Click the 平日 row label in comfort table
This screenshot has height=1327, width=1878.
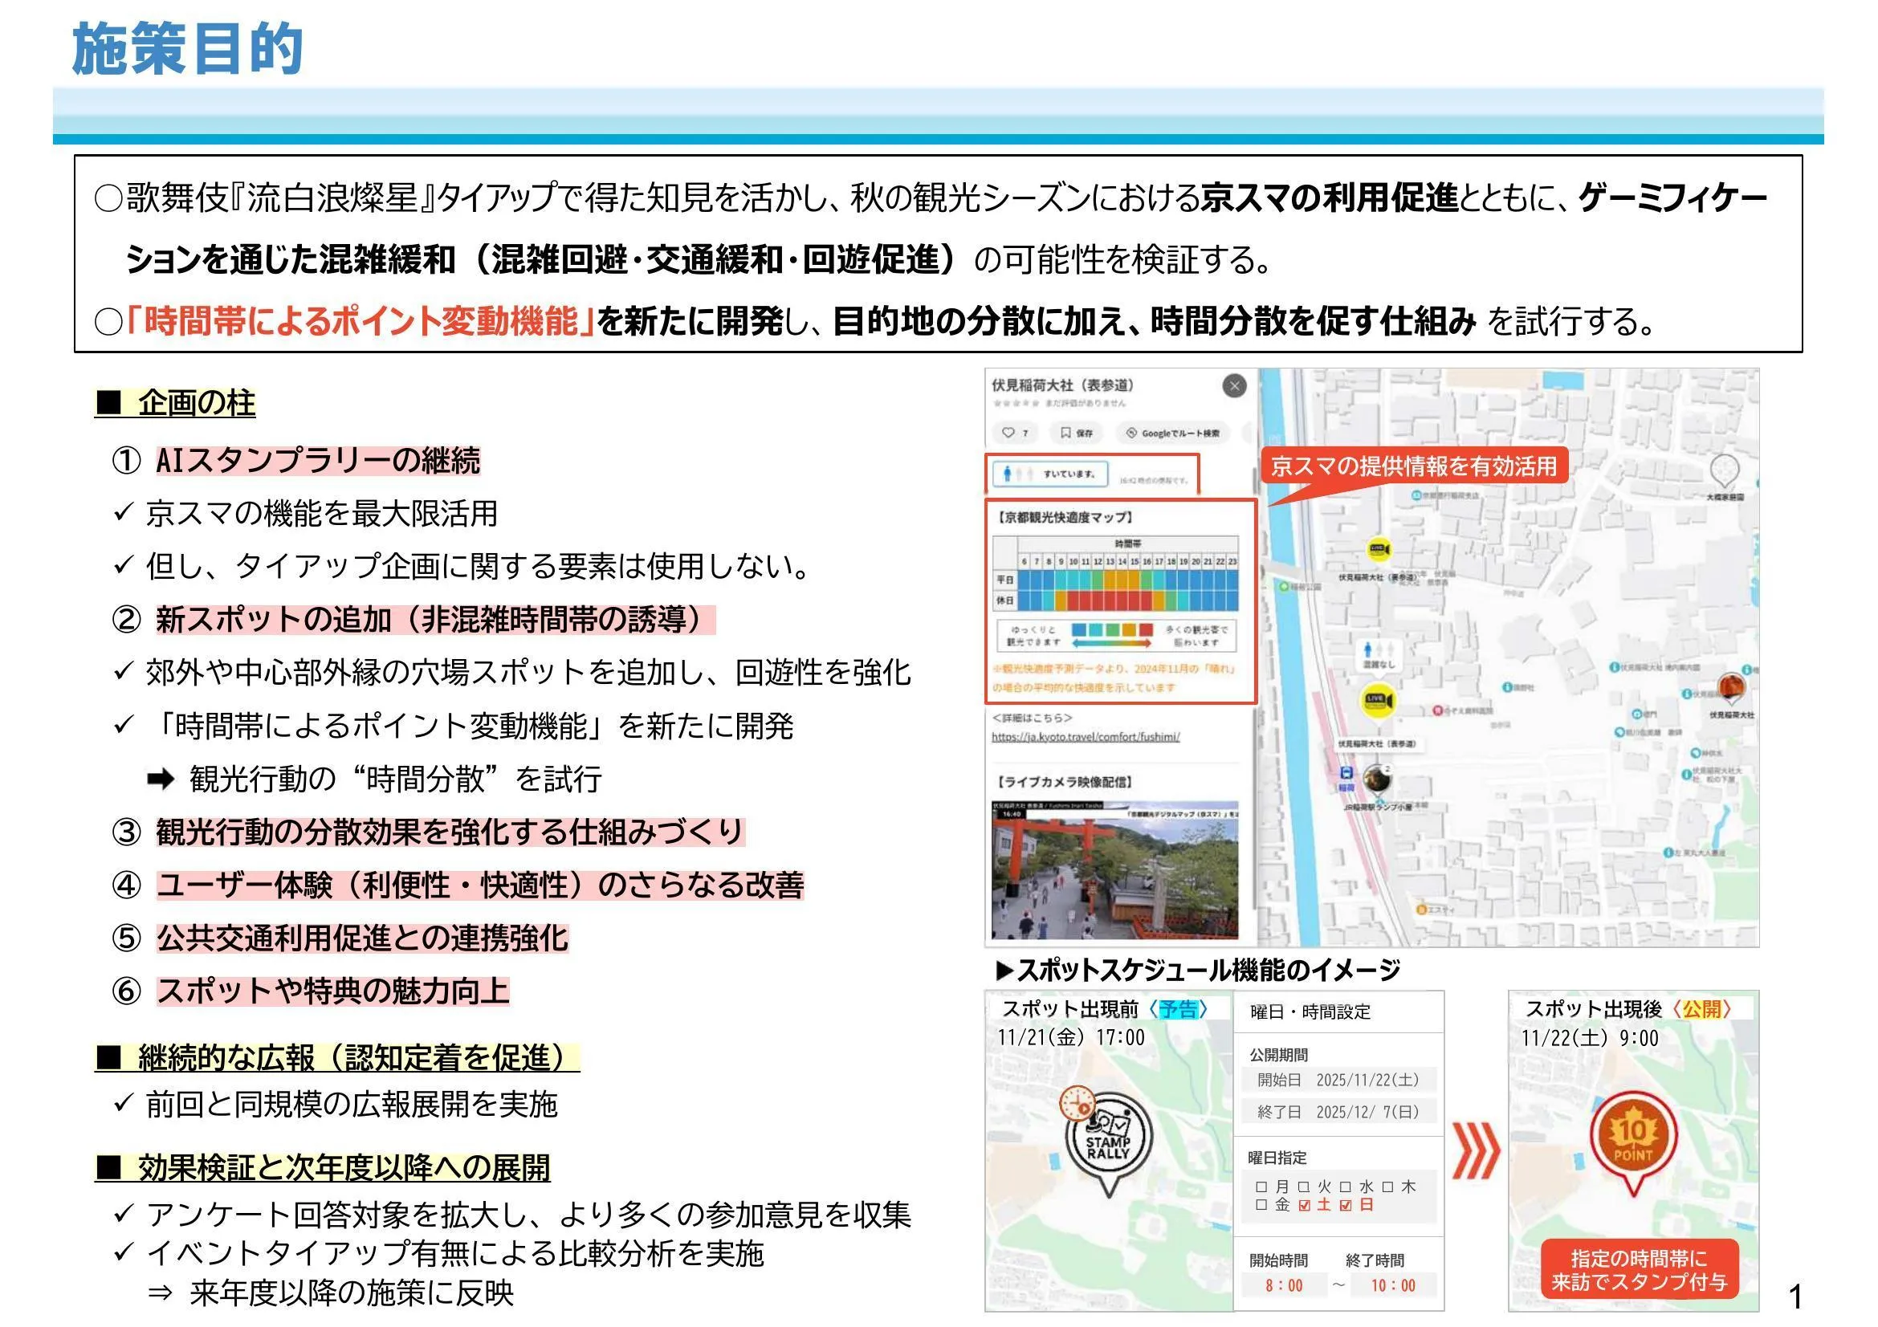pyautogui.click(x=1004, y=580)
